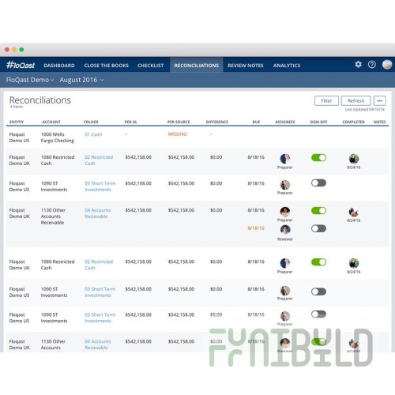Click Preparer avatar in 1130 Other Accounts Receivable row

point(285,212)
